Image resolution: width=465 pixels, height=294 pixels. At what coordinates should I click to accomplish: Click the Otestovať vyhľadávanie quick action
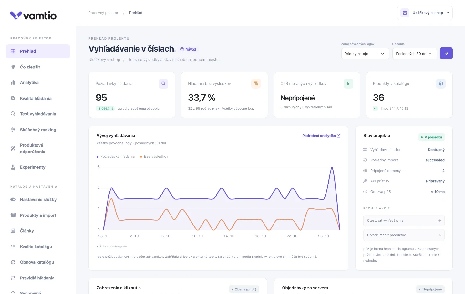404,221
